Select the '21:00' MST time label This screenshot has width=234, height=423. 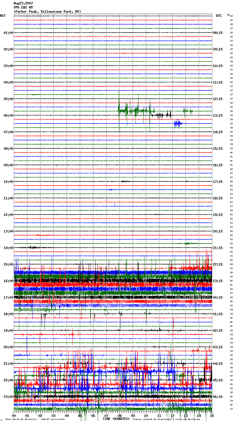coord(9,364)
